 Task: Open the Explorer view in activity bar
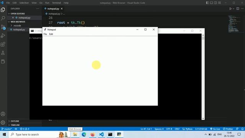click(x=3, y=10)
